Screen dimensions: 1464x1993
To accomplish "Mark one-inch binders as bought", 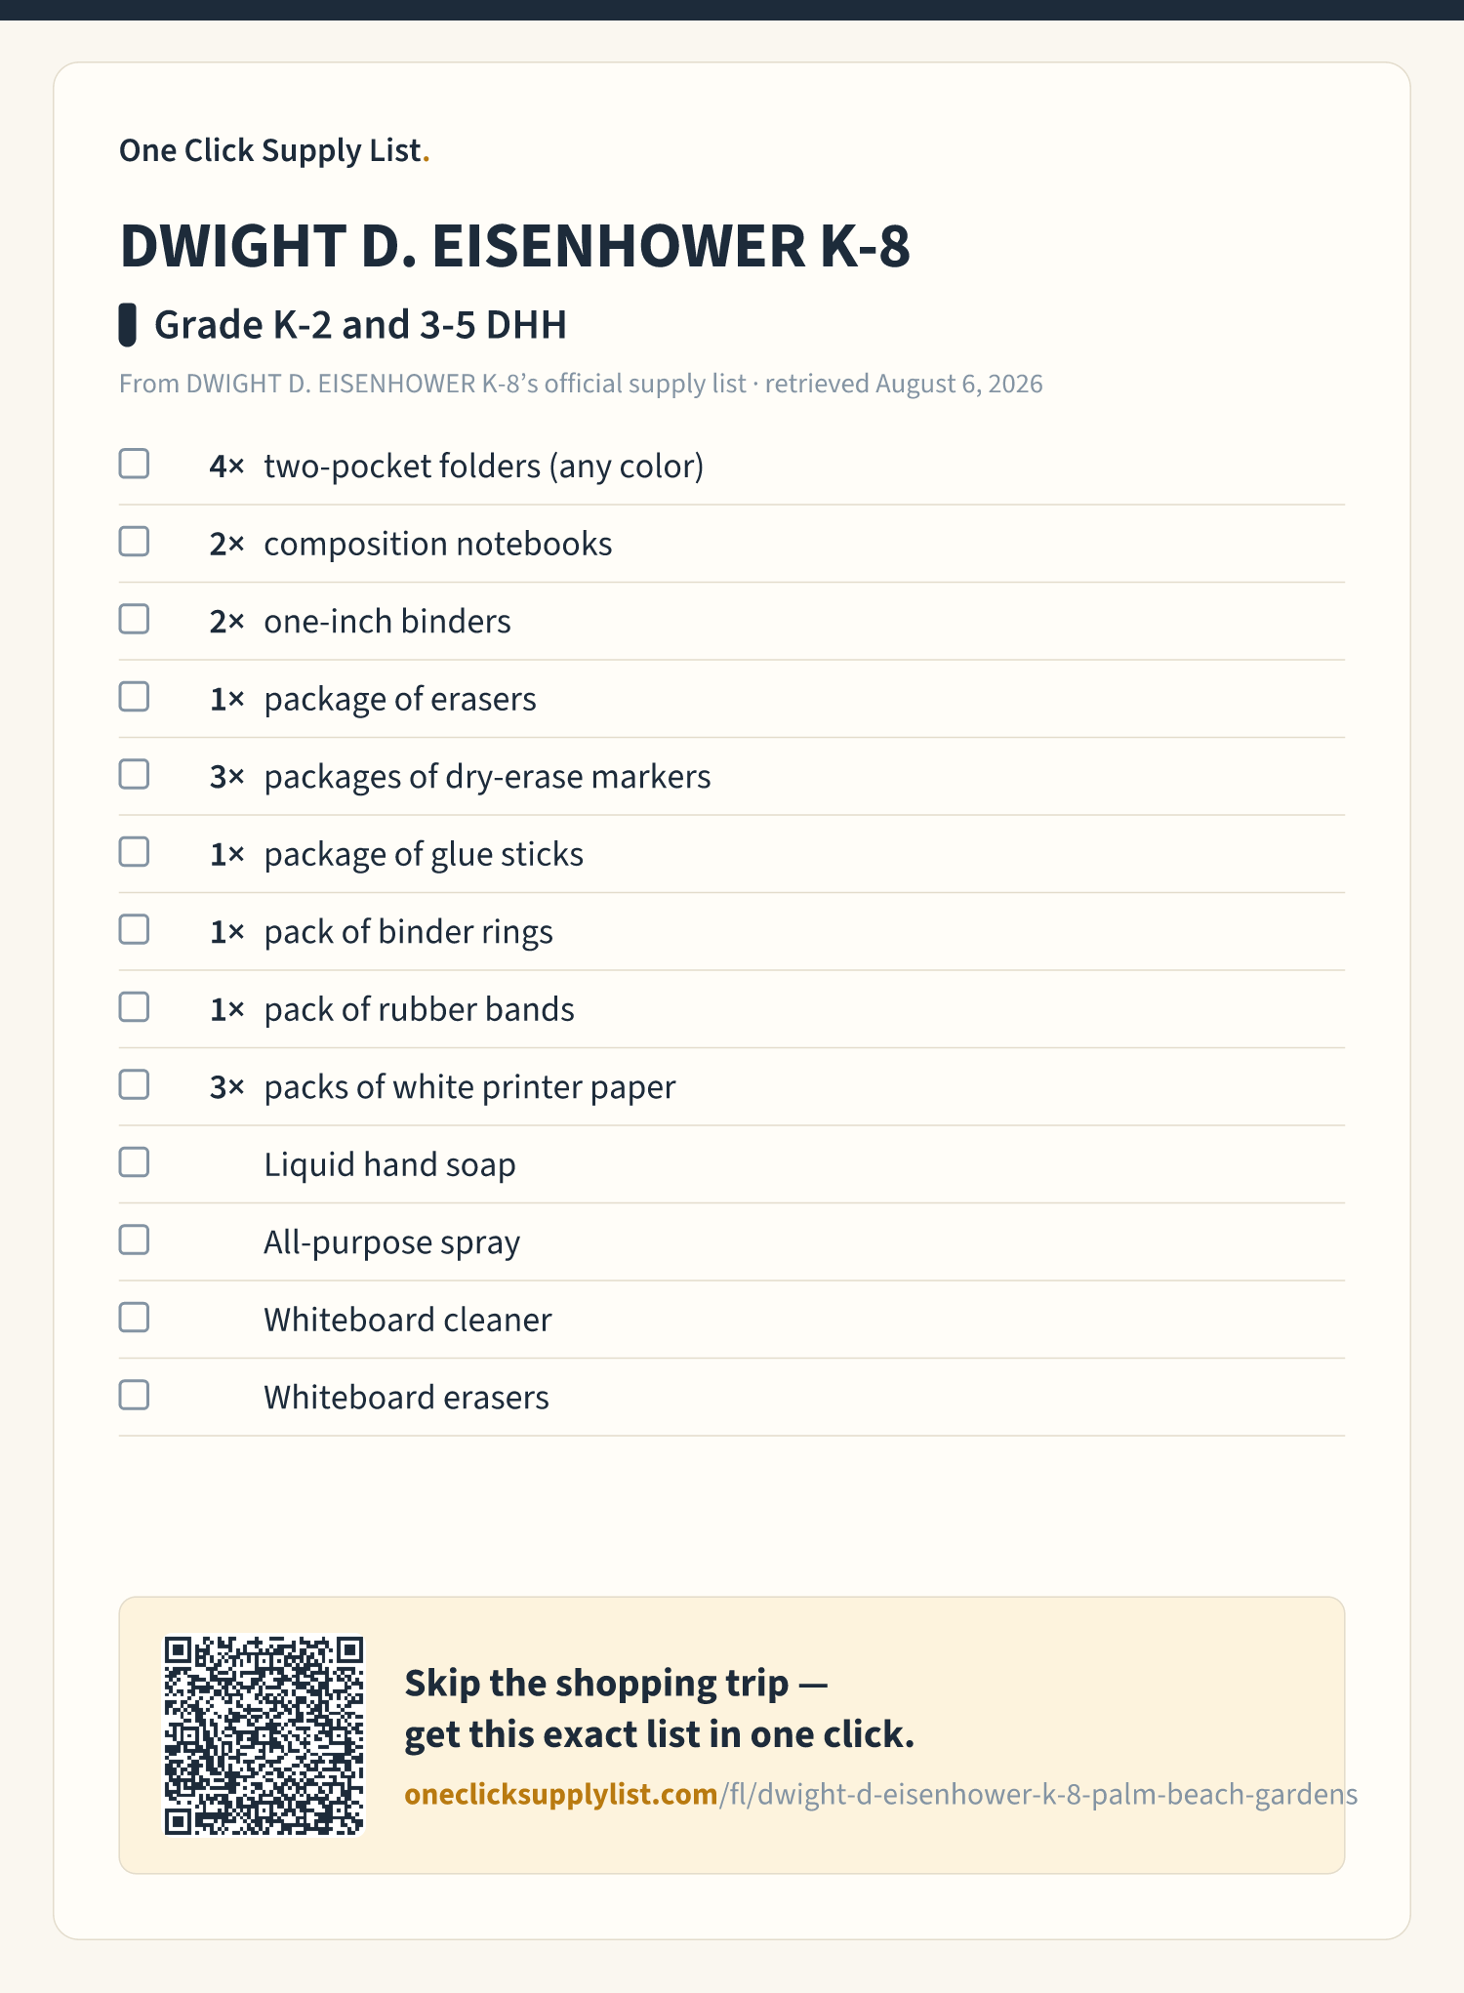I will [x=134, y=619].
